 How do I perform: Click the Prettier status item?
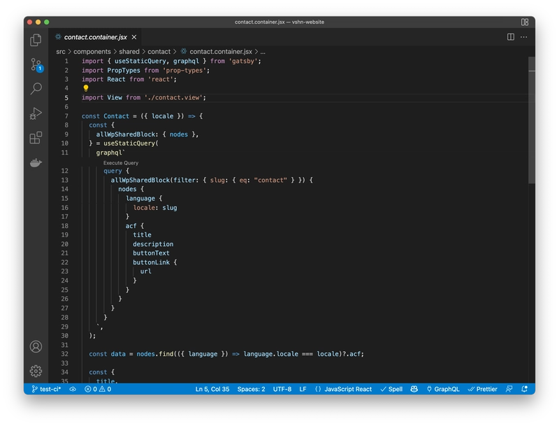[x=482, y=389]
